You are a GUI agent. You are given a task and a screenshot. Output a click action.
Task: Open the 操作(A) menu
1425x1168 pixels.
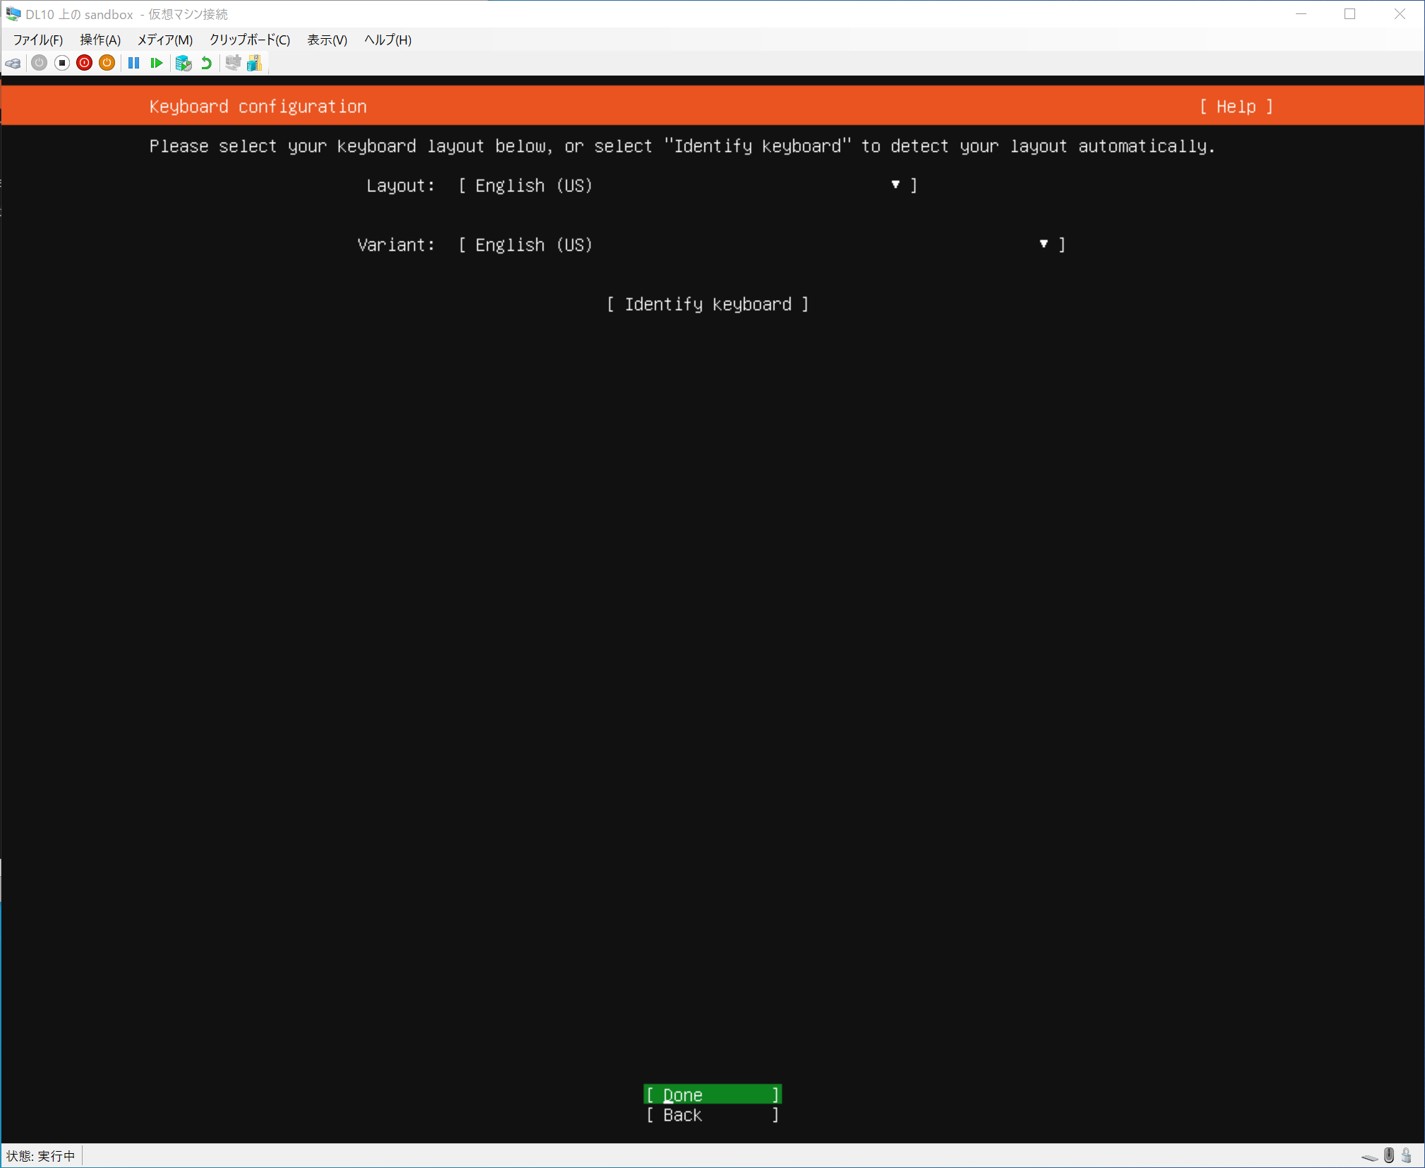100,40
